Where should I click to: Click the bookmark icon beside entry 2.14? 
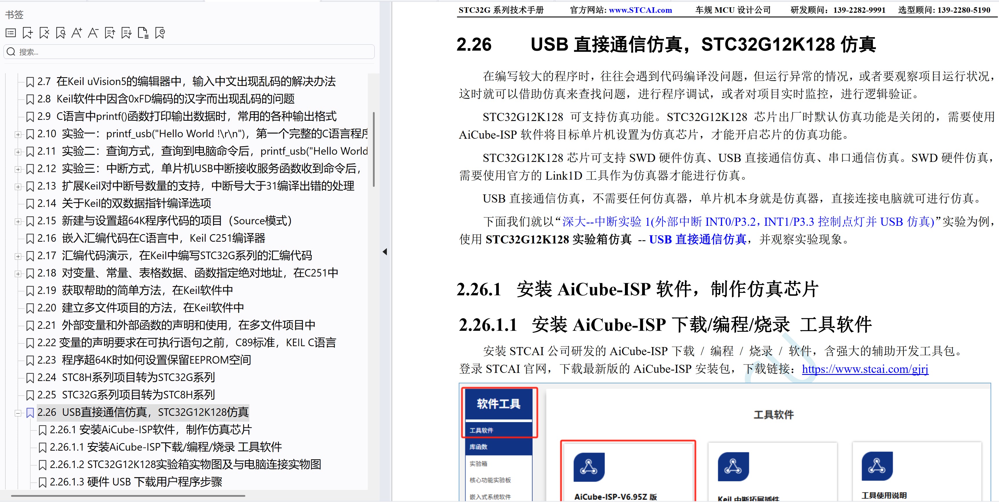(x=30, y=204)
